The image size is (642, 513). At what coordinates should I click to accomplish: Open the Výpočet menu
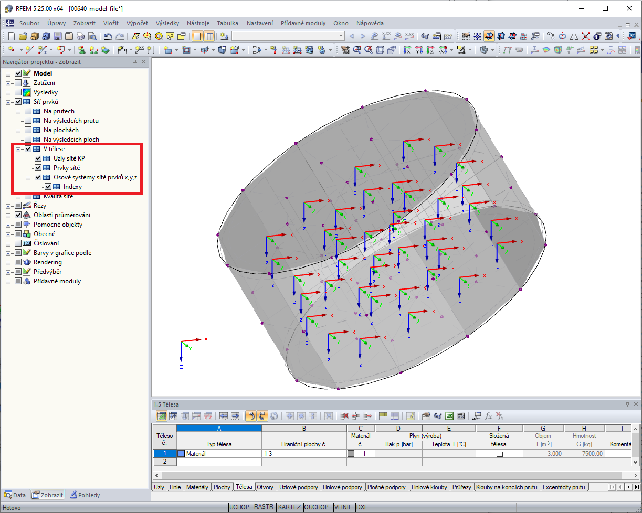pyautogui.click(x=137, y=23)
